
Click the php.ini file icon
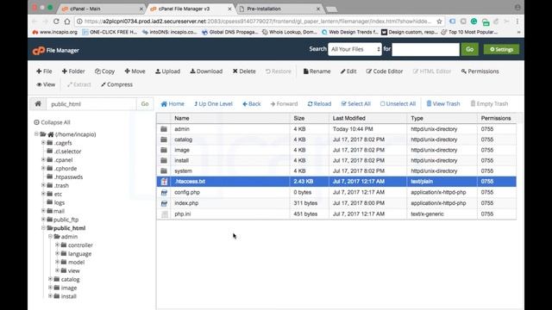pos(165,214)
